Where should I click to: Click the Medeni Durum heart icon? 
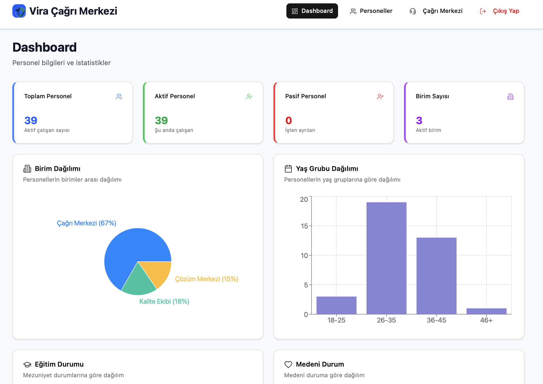[288, 364]
